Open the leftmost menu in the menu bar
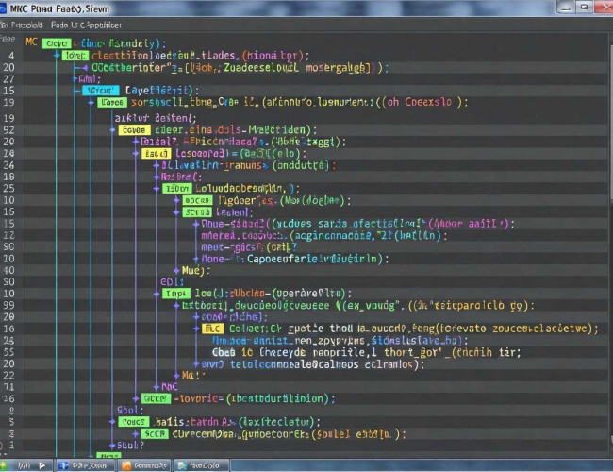The image size is (613, 472). (22, 25)
